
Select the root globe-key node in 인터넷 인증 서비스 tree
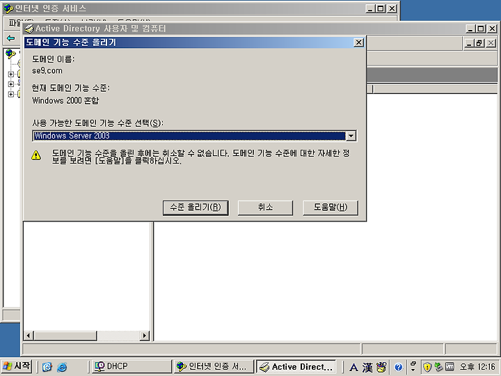(10, 54)
